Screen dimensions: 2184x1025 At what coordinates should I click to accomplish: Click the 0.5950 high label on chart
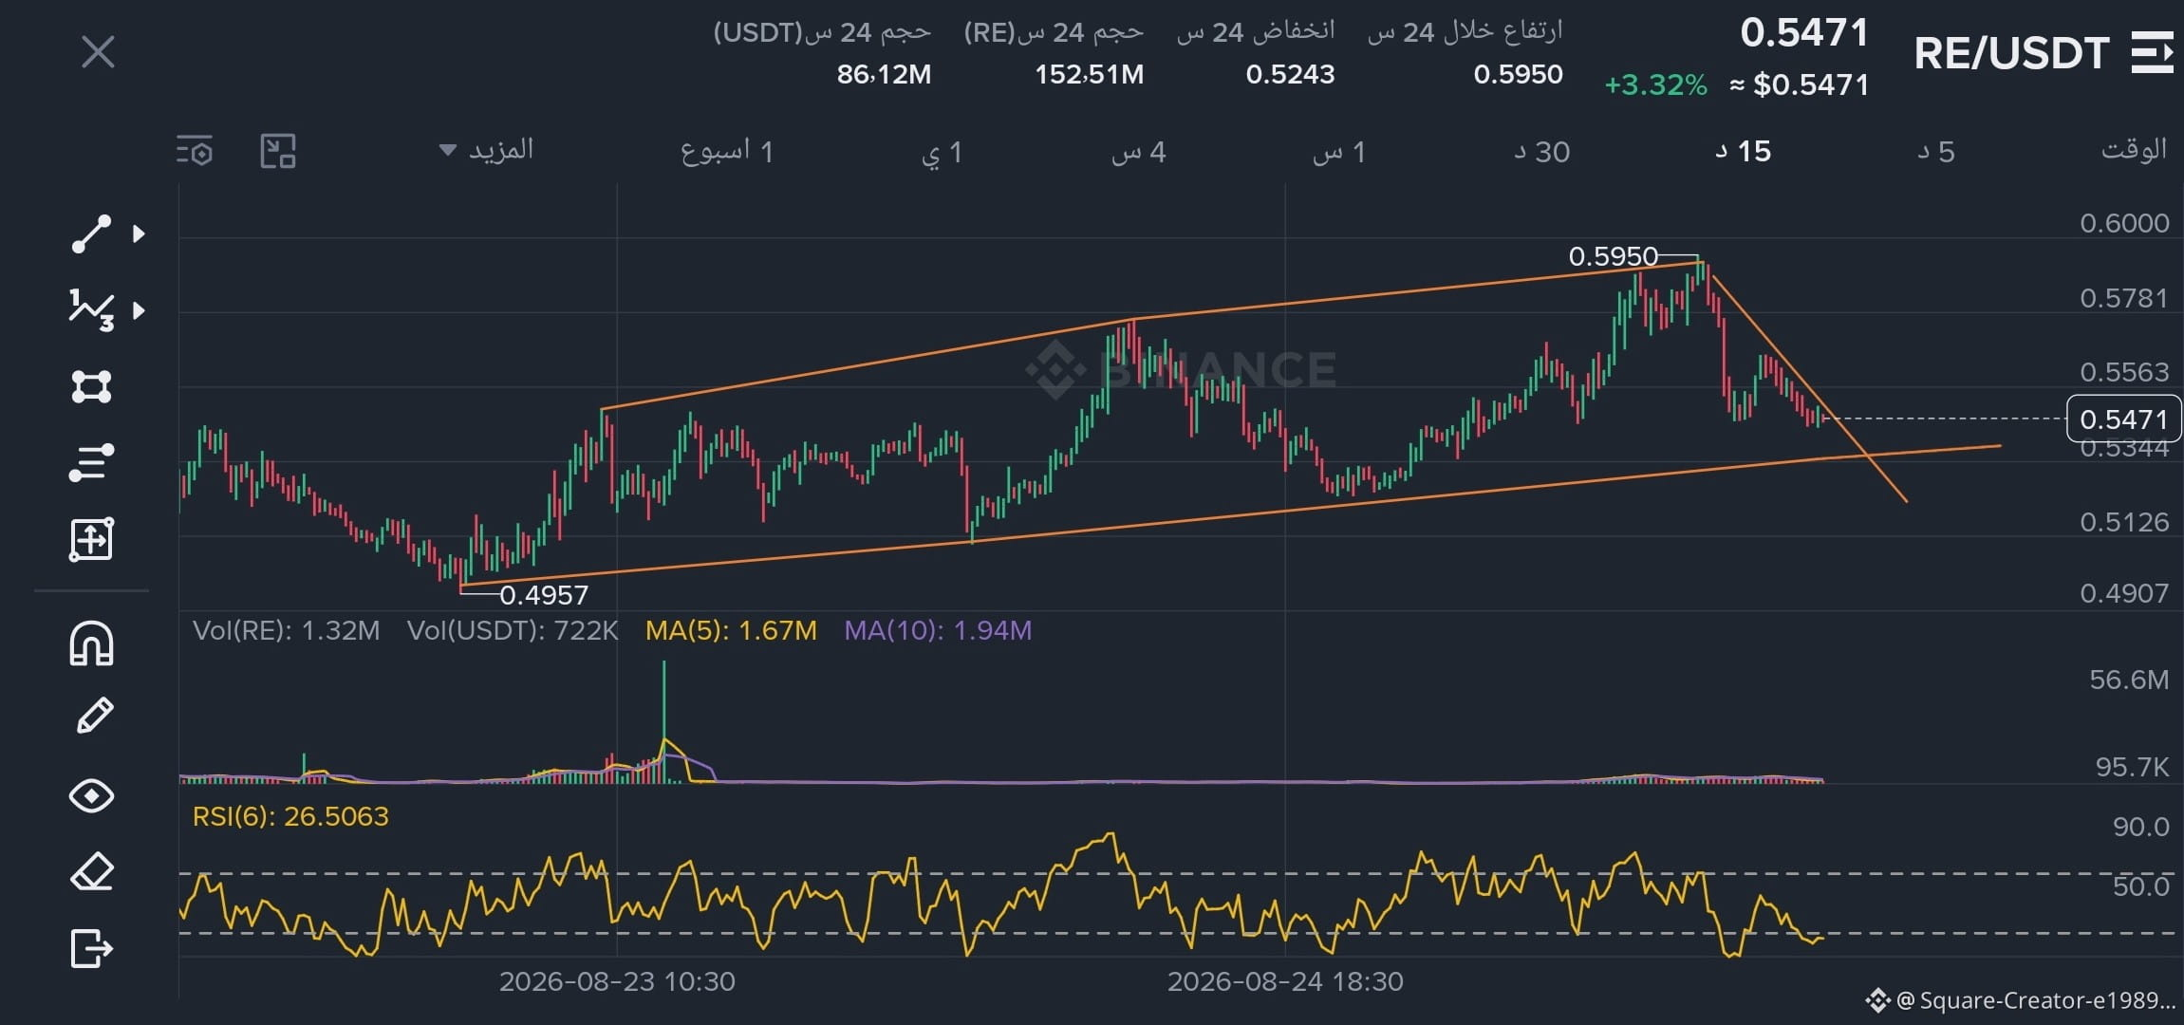coord(1613,256)
